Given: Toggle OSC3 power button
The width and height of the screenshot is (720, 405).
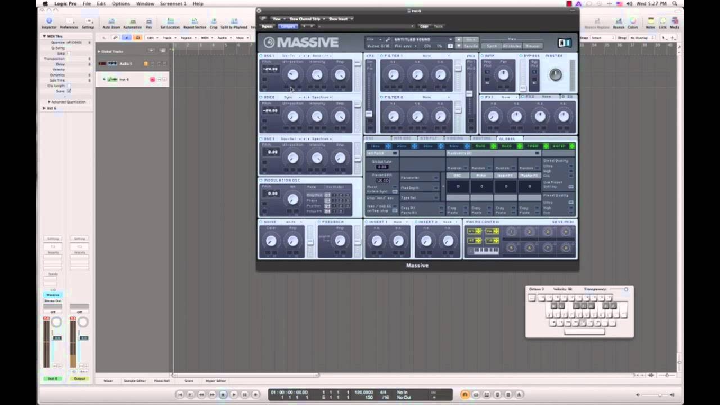Looking at the screenshot, I should pyautogui.click(x=262, y=139).
